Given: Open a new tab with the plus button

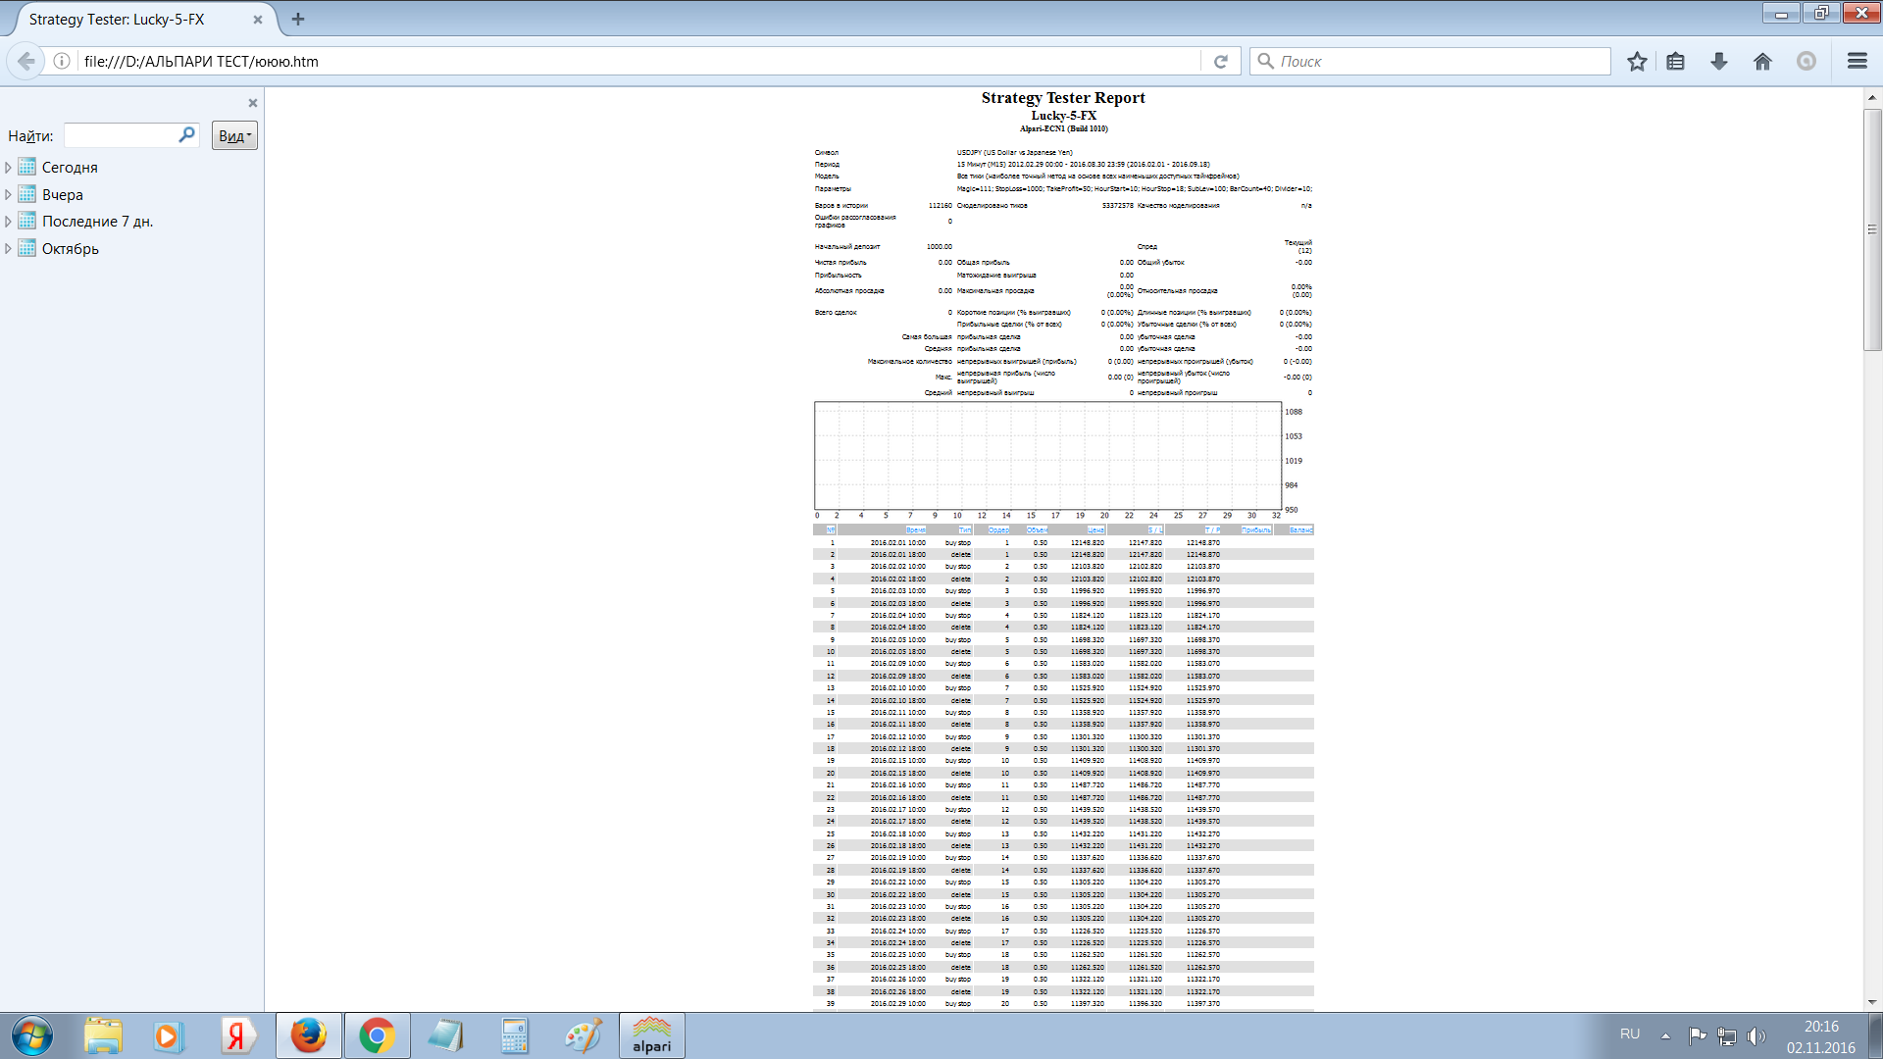Looking at the screenshot, I should [298, 19].
